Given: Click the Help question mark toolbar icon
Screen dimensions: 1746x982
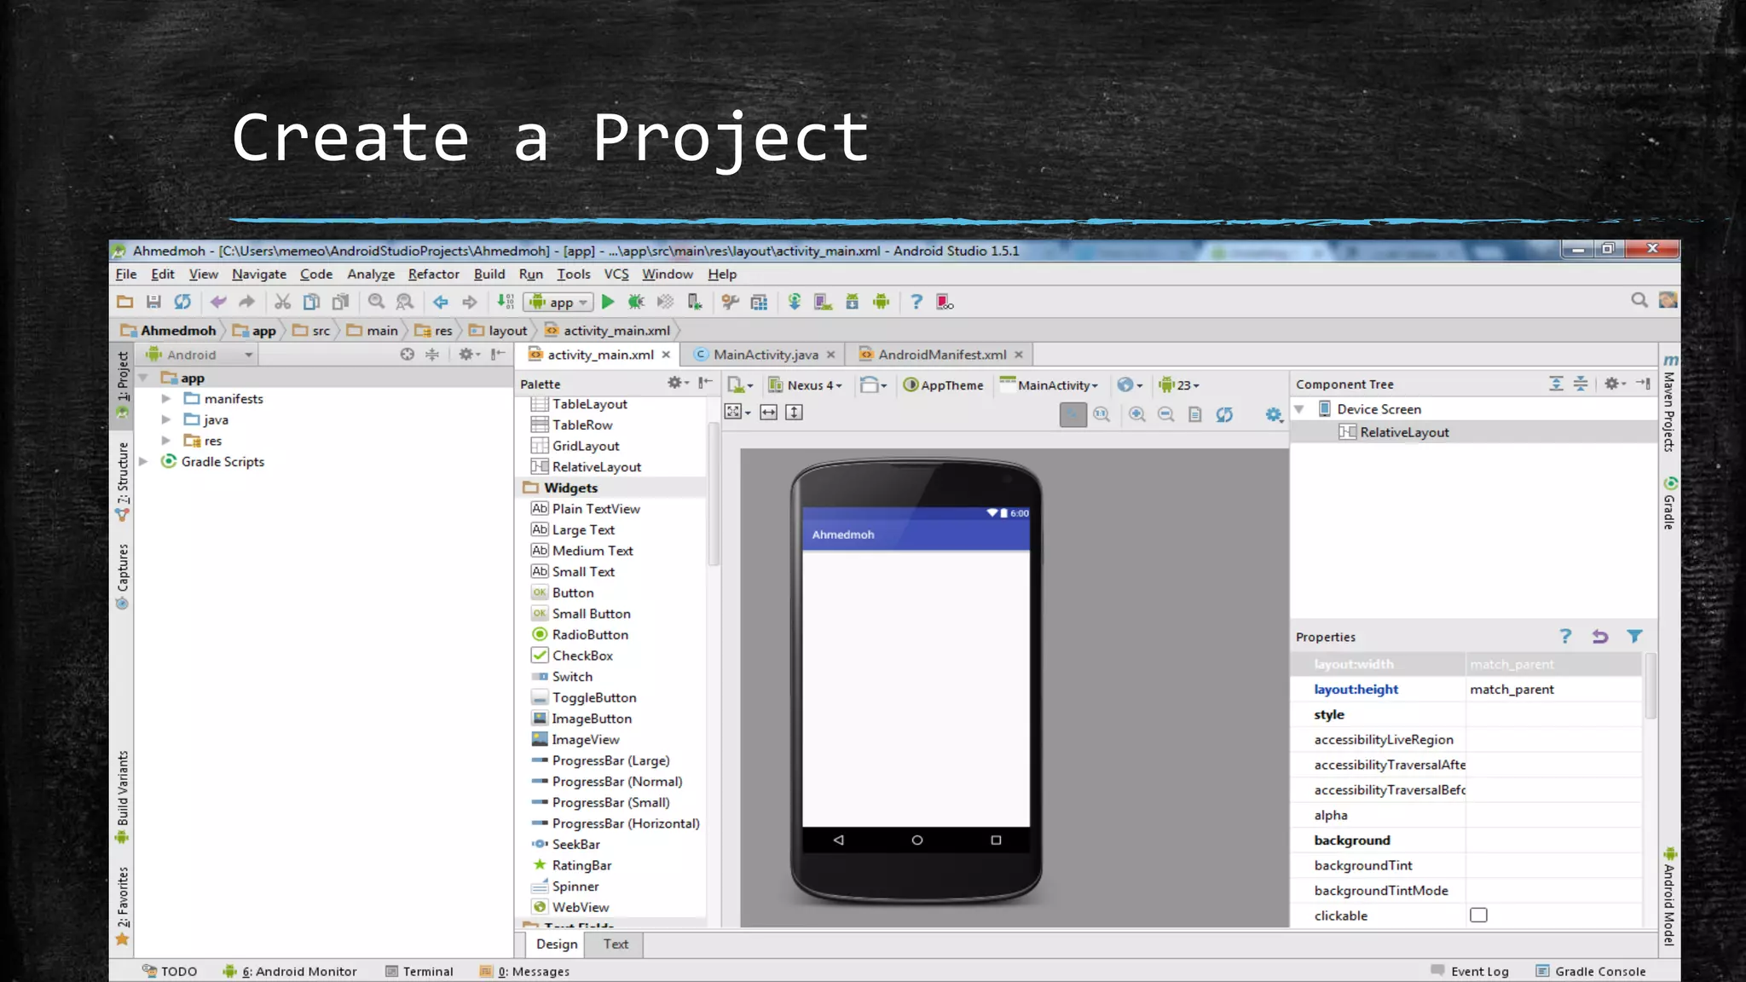Looking at the screenshot, I should (x=916, y=302).
